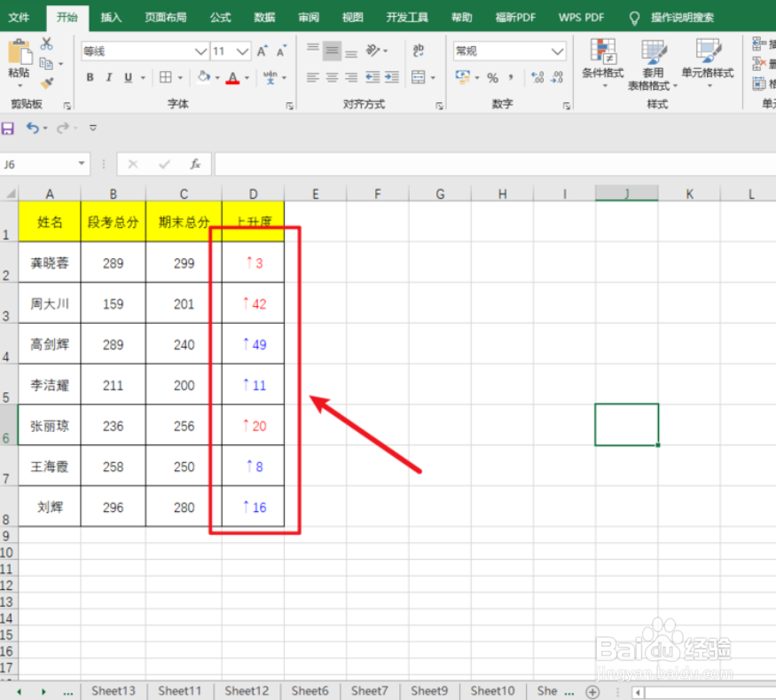Expand the Name Box dropdown arrow
776x700 pixels.
[x=82, y=164]
